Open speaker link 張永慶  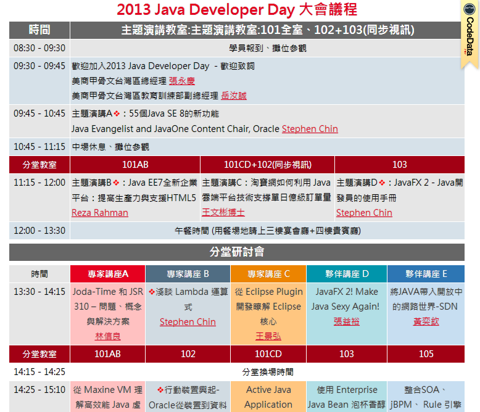click(182, 81)
